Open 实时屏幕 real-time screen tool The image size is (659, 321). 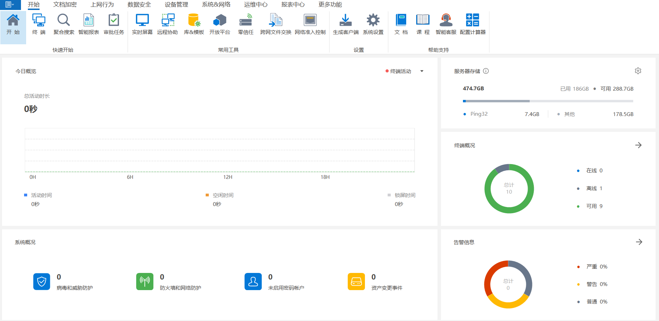click(142, 21)
